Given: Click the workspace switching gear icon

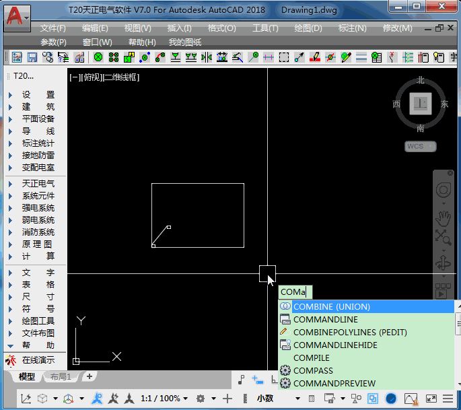Looking at the screenshot, I should coord(201,399).
